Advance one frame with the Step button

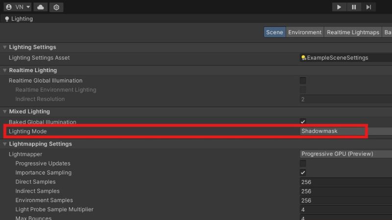pyautogui.click(x=368, y=7)
